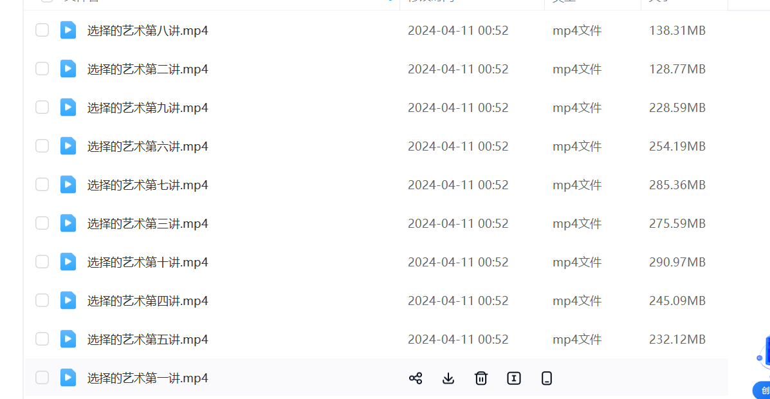Click the rename icon in the hovered row
Image resolution: width=770 pixels, height=399 pixels.
[514, 378]
